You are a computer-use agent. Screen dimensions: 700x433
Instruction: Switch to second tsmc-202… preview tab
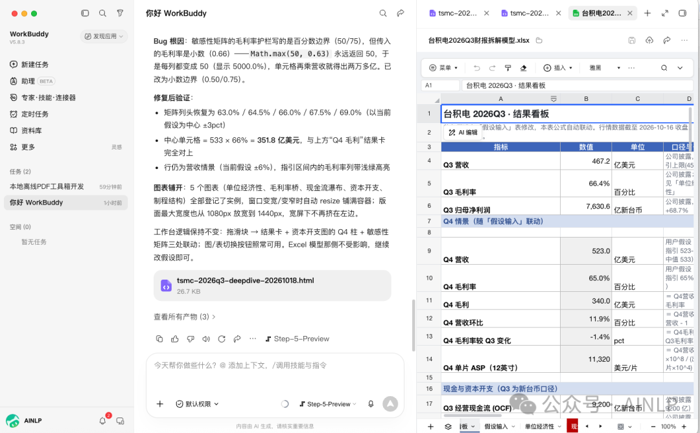click(x=525, y=14)
